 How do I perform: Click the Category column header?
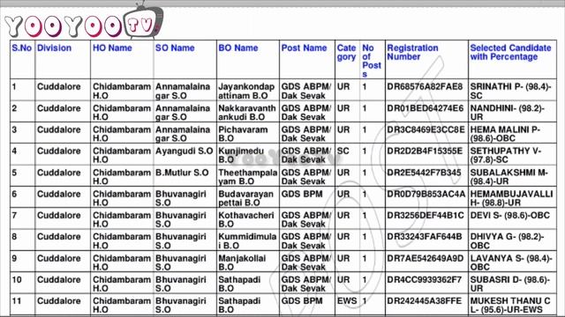coord(347,53)
